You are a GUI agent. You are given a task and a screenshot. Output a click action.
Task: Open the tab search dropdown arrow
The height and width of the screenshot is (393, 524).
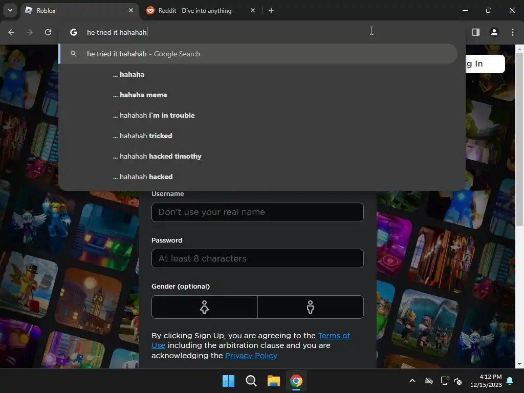(x=10, y=10)
